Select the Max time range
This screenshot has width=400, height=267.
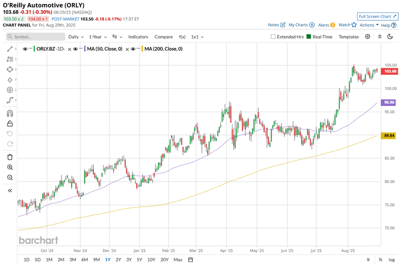click(178, 259)
